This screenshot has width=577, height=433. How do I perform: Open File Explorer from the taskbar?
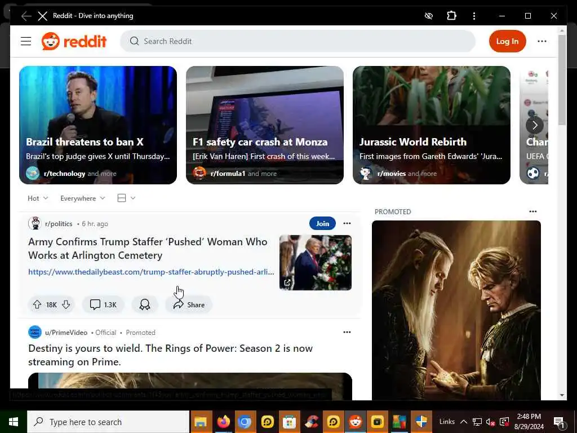click(201, 422)
